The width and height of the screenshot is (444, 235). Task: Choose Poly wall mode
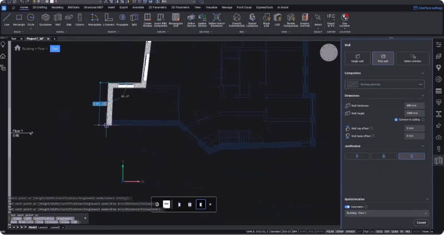(x=383, y=59)
